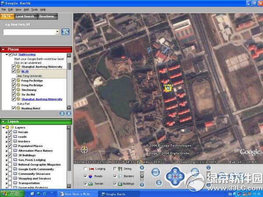Screen dimensions: 263x197
Task: Expand the terrain layer folder
Action: (x=7, y=132)
